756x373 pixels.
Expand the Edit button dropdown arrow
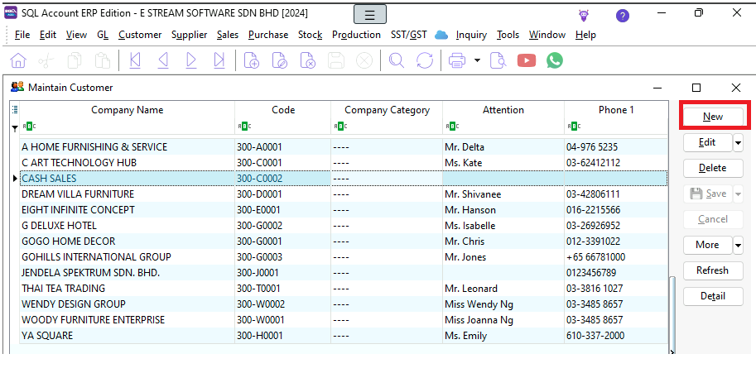click(738, 142)
